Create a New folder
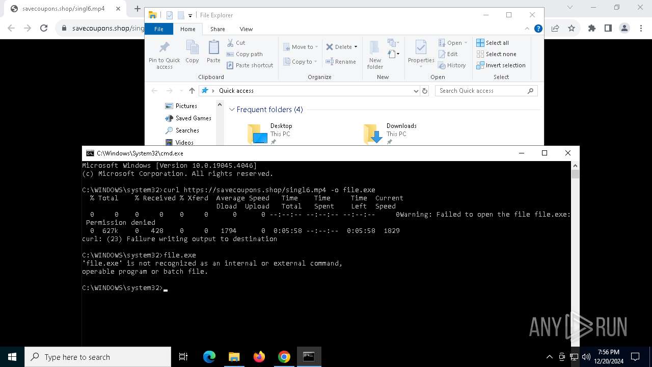652x367 pixels. (375, 55)
